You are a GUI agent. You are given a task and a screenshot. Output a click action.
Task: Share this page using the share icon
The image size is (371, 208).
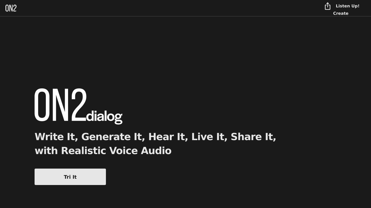(327, 6)
